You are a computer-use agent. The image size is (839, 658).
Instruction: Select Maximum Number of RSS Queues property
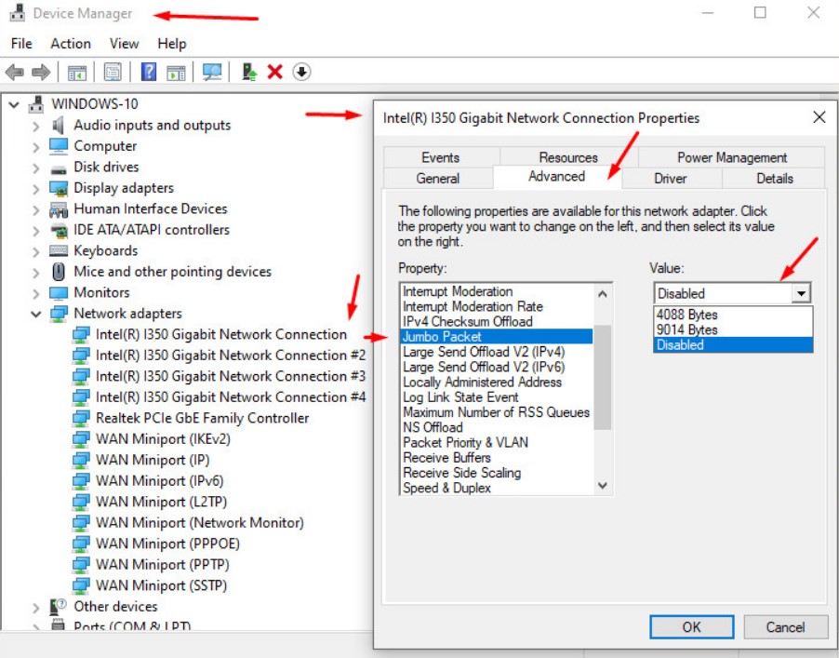click(x=496, y=412)
